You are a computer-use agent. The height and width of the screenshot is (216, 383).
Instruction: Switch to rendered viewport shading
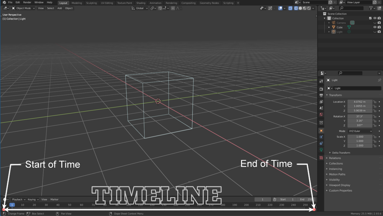309,8
